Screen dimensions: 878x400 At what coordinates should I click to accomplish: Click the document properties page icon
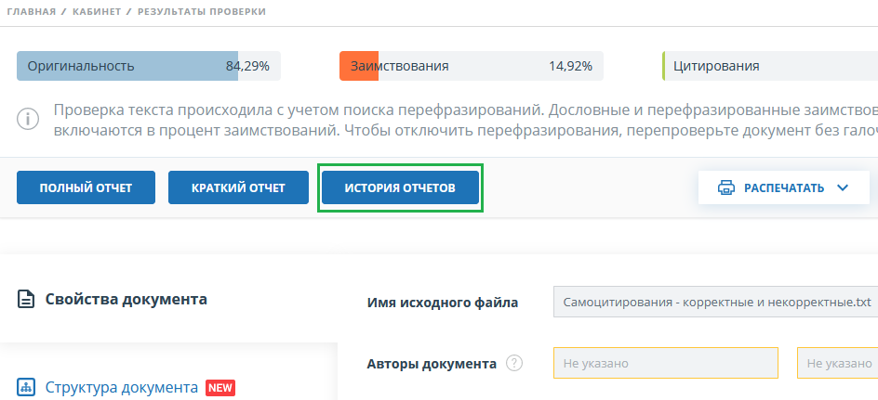pyautogui.click(x=27, y=299)
